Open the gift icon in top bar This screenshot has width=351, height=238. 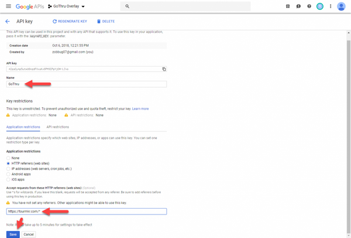pyautogui.click(x=288, y=6)
